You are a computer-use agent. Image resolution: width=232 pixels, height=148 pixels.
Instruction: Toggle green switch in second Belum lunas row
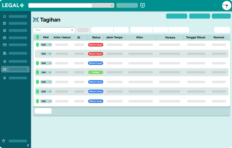[38, 82]
